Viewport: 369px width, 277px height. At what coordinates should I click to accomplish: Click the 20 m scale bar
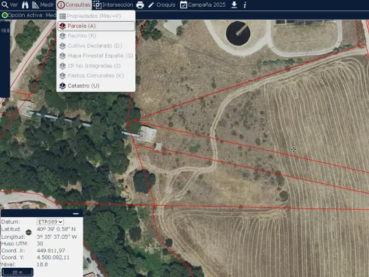pos(17,271)
